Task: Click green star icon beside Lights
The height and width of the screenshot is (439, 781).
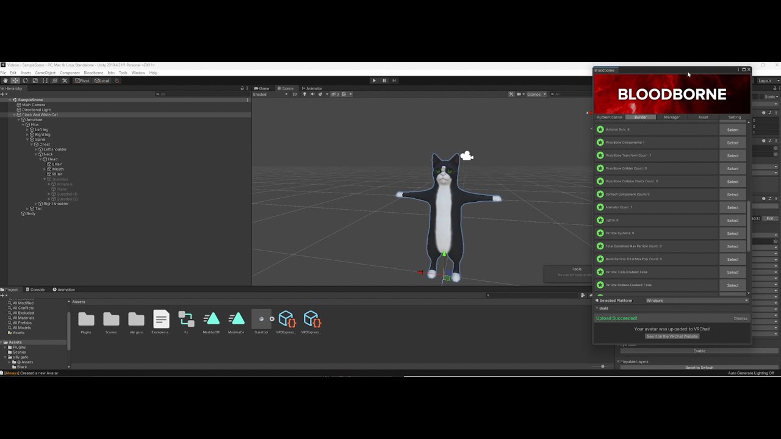Action: tap(600, 220)
